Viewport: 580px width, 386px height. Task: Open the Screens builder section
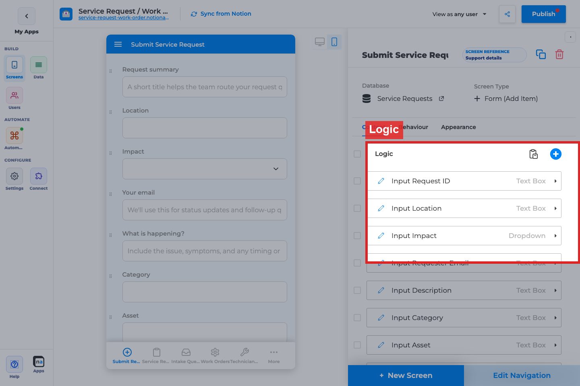click(x=14, y=68)
